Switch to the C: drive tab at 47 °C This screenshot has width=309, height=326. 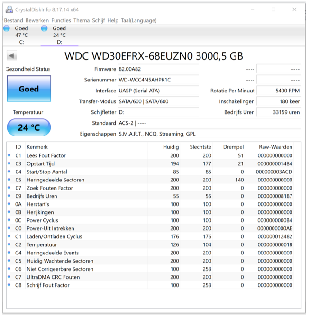tap(21, 35)
